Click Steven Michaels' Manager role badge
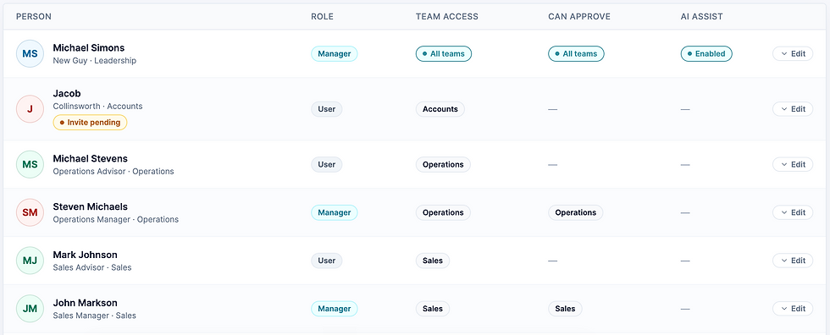 coord(334,213)
